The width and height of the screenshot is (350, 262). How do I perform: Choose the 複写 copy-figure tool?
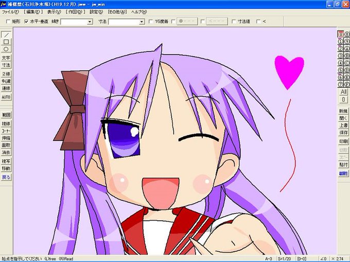coord(6,161)
